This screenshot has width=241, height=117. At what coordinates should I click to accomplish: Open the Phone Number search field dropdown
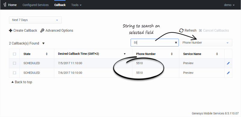(206, 43)
